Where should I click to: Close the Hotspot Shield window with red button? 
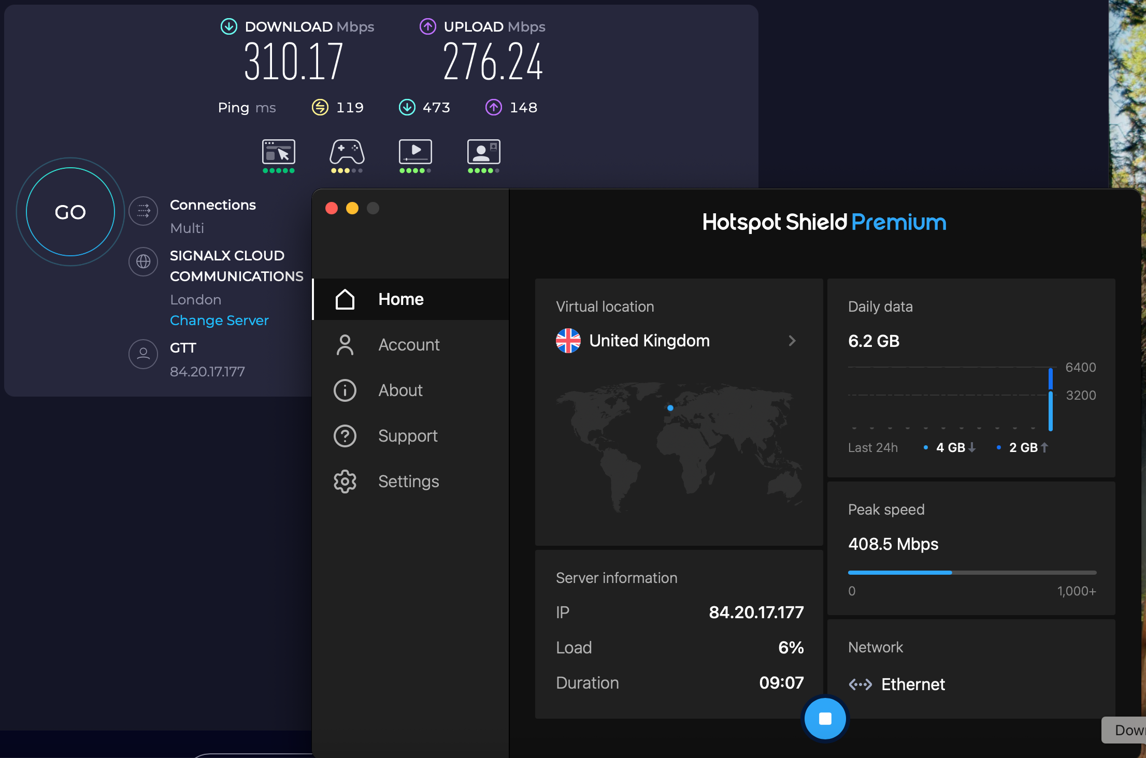pyautogui.click(x=332, y=208)
